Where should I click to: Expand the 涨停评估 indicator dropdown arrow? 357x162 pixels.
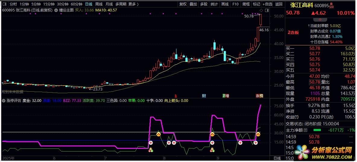(4, 101)
